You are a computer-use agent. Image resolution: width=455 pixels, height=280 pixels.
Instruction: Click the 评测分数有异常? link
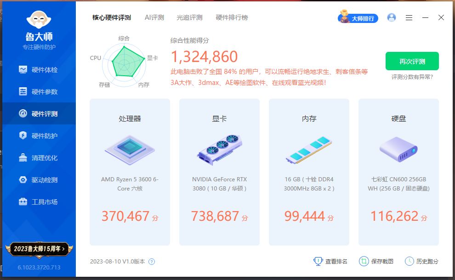click(412, 77)
